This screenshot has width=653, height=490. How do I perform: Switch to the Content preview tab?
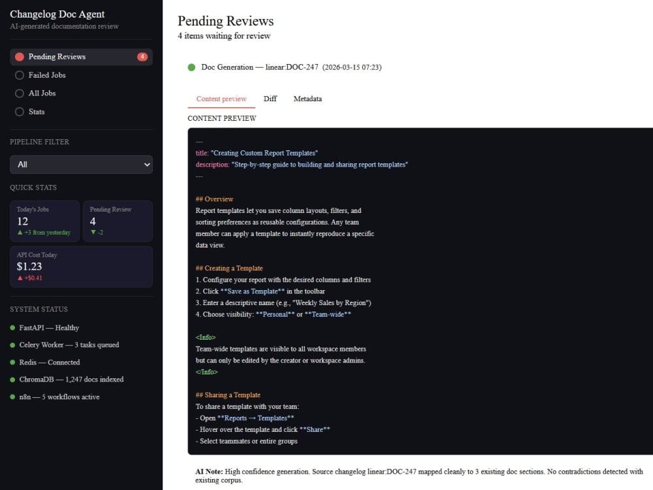point(221,99)
